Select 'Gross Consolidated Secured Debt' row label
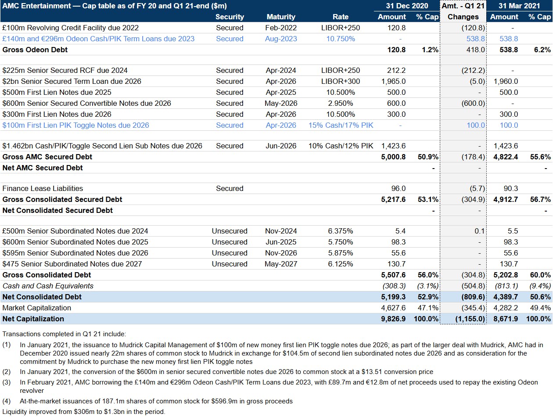Image resolution: width=553 pixels, height=417 pixels. 62,199
